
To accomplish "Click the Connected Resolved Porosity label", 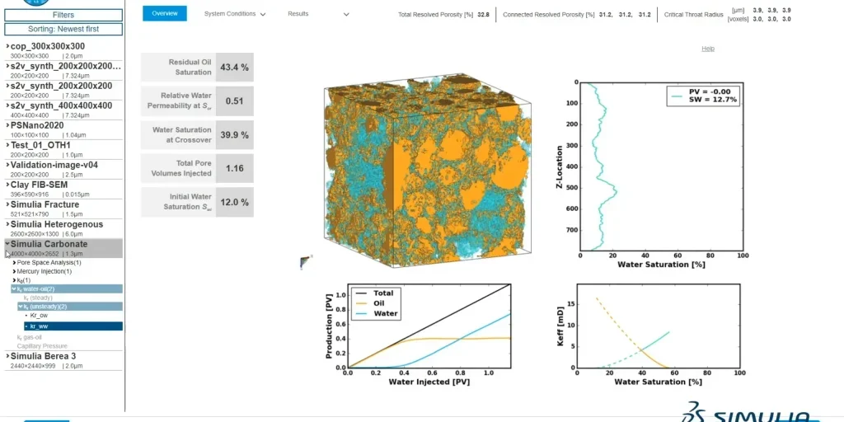I will [x=548, y=15].
